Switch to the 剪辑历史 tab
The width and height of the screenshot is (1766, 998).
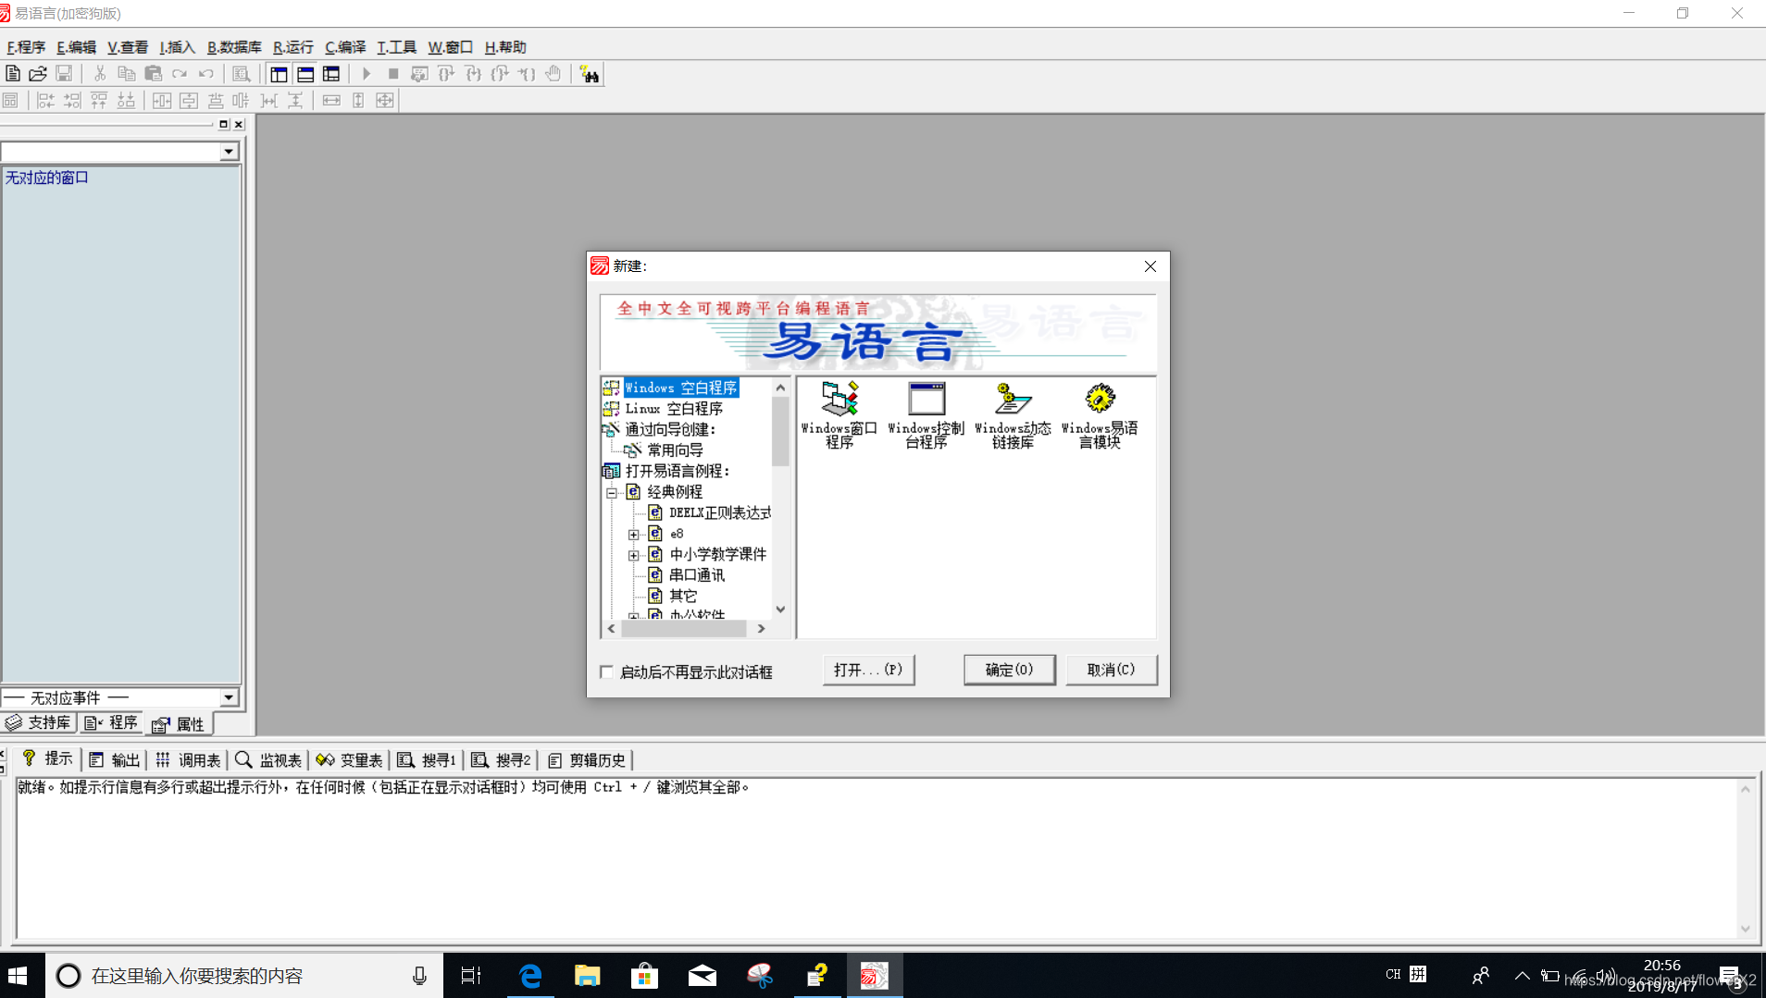tap(587, 760)
